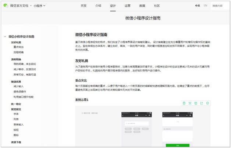Open the 小程序 dropdown in header
231x148 pixels.
[x=39, y=6]
